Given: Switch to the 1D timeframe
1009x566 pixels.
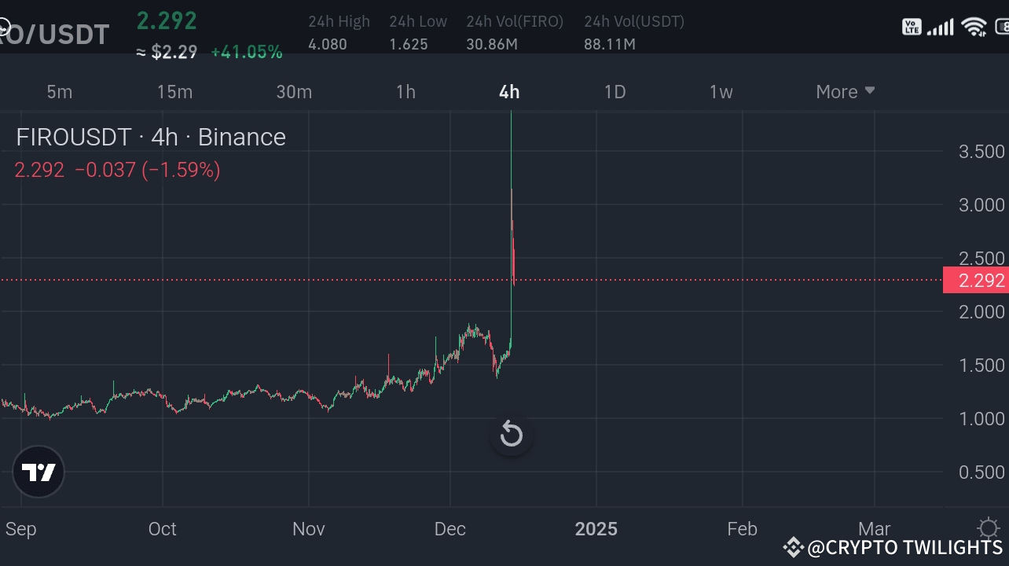Looking at the screenshot, I should coord(615,91).
